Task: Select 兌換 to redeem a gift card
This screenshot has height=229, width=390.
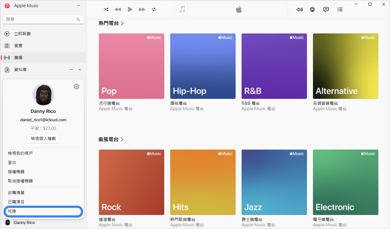Action: 43,211
